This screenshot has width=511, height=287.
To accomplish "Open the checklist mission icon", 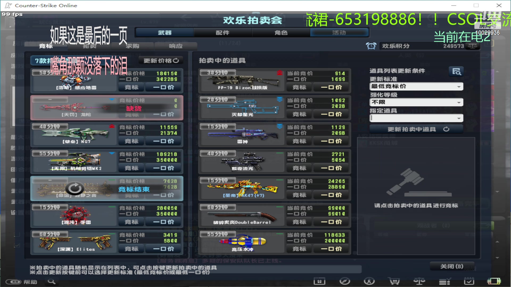I will (x=444, y=281).
